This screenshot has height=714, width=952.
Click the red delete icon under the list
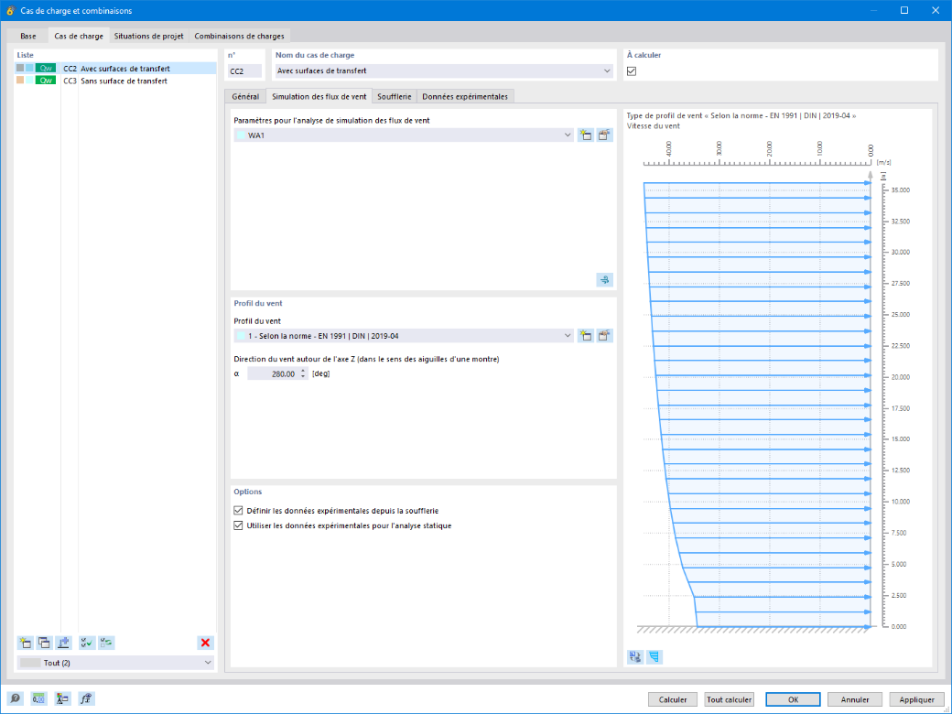tap(205, 643)
